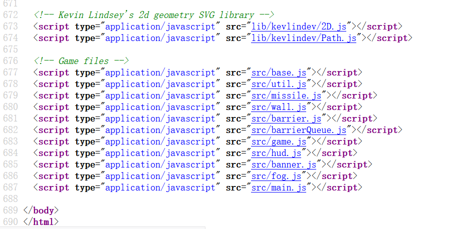Click the src/wall.js link
Viewport: 450px width, 229px height.
click(279, 107)
